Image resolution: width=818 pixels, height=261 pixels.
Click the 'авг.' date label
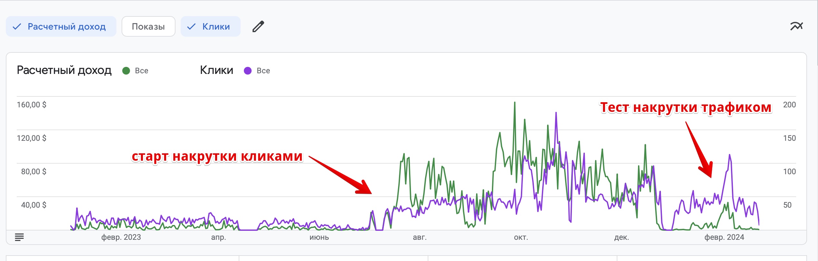420,237
